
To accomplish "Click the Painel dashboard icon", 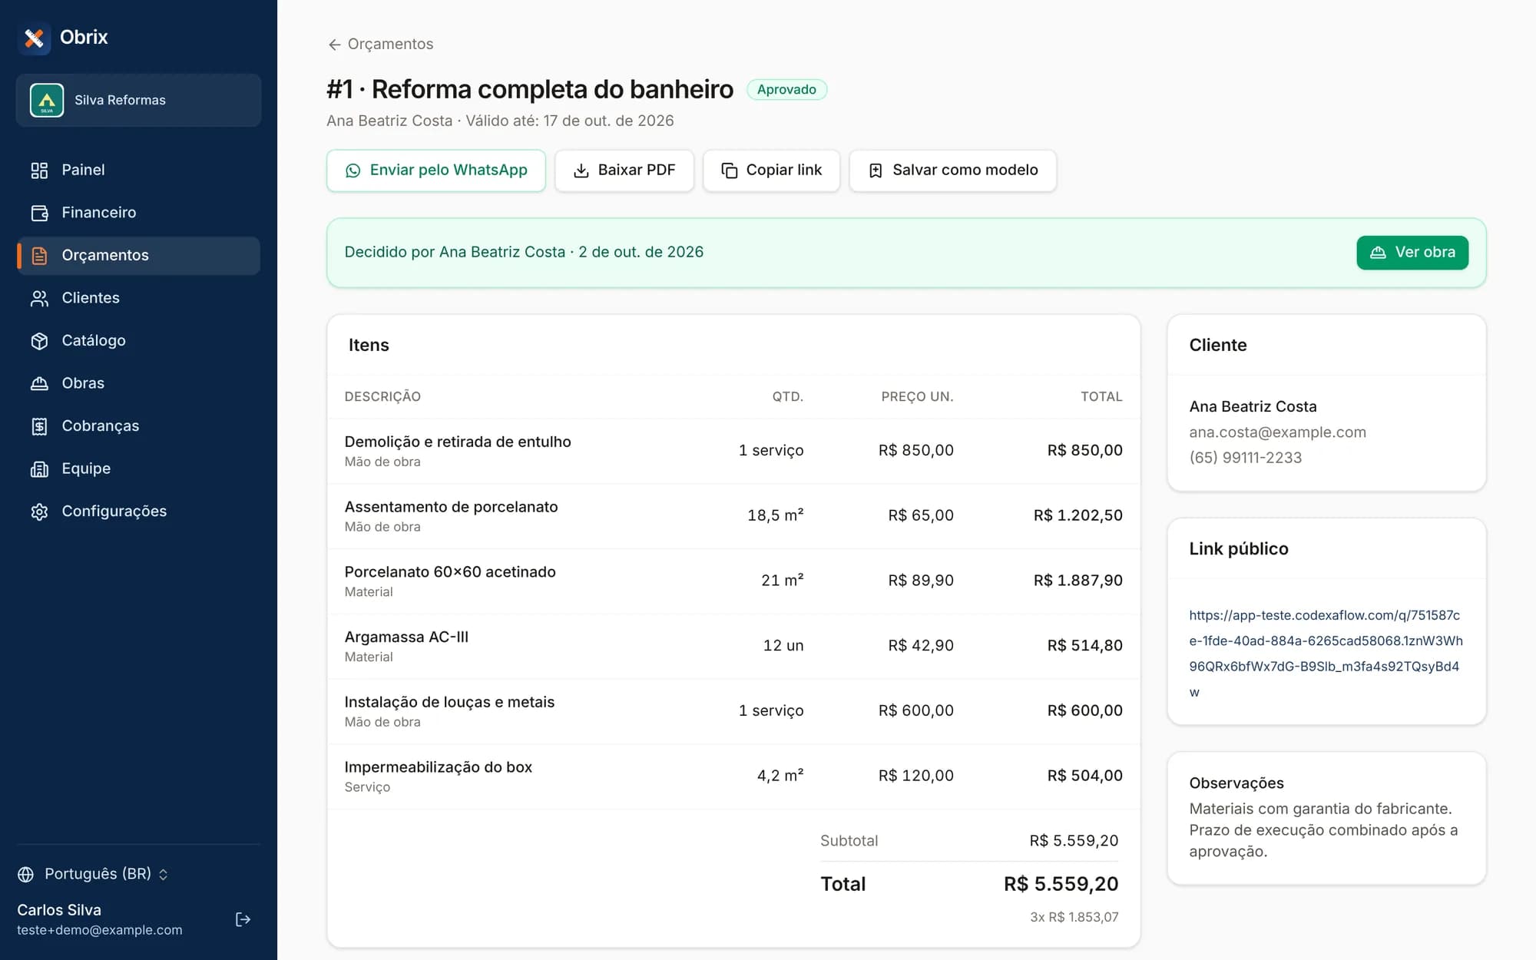I will click(x=39, y=170).
